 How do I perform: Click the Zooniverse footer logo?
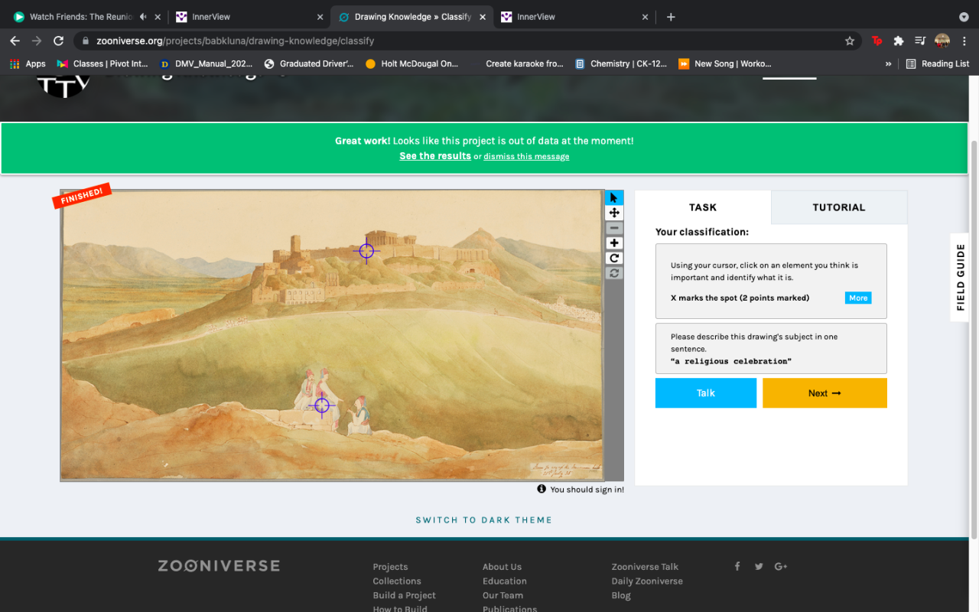click(219, 566)
